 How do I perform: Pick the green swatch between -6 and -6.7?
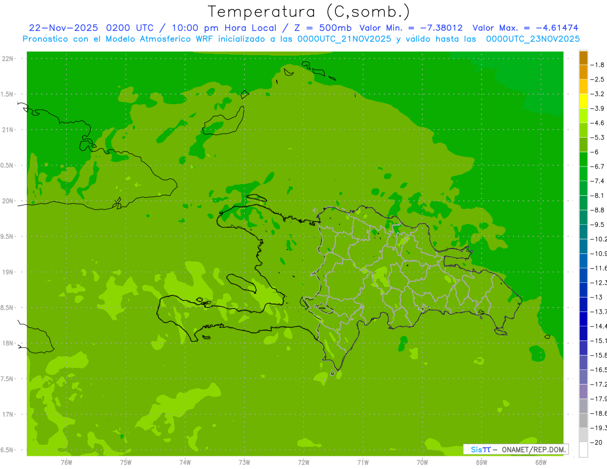(583, 159)
